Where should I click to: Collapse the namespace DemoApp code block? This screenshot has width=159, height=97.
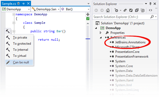[14, 14]
